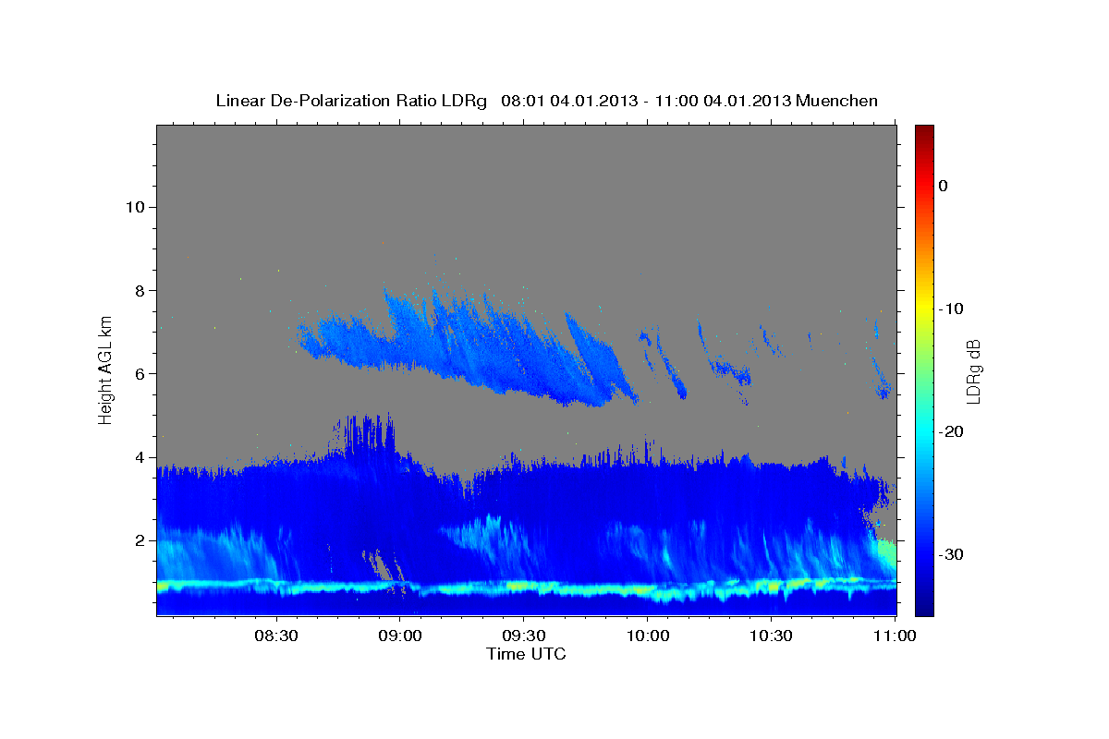1109x739 pixels.
Task: Click the 08:30 time tick label
Action: 276,636
